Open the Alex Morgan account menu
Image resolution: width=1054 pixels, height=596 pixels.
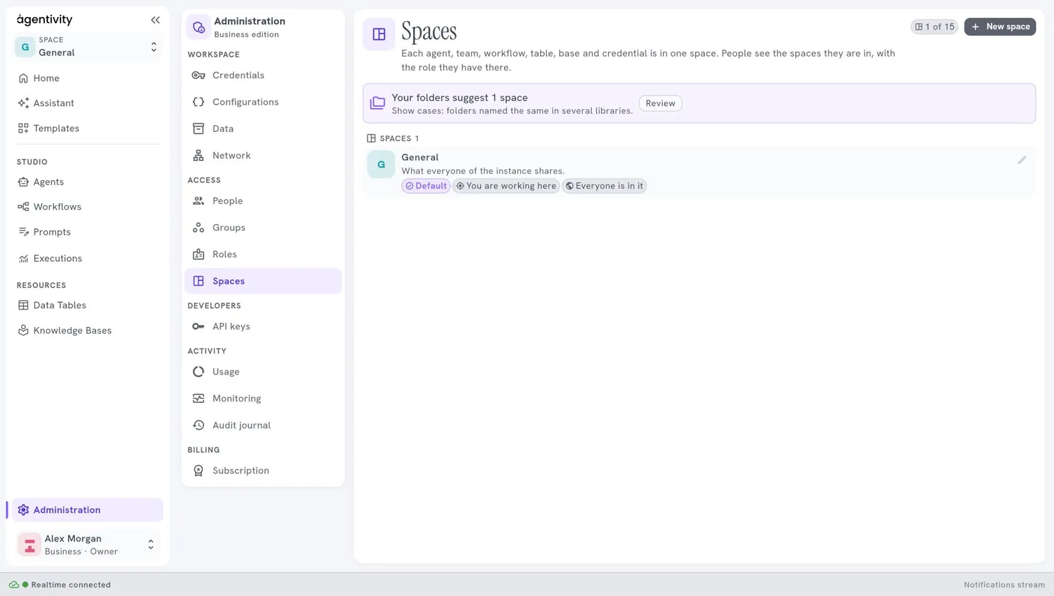click(x=88, y=545)
